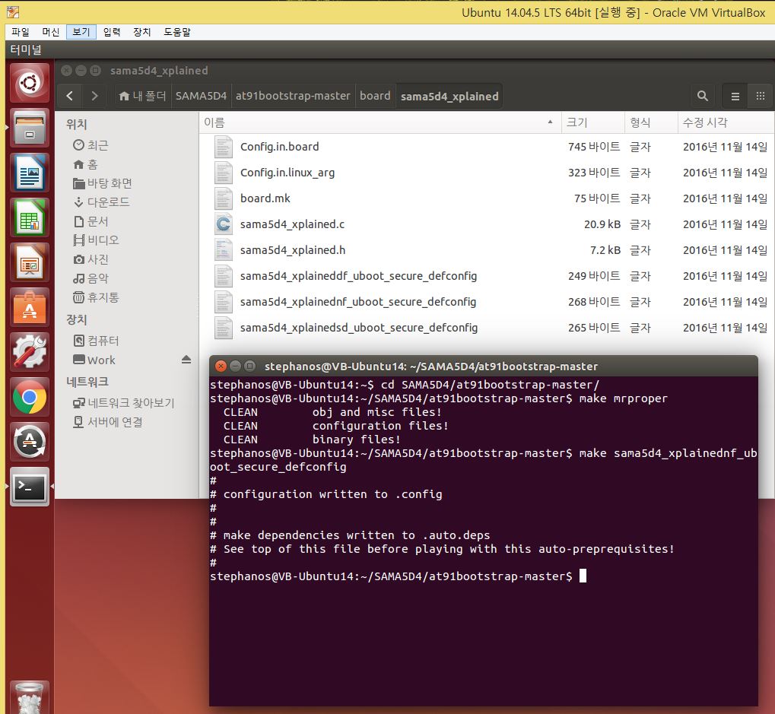Switch to grid view icon
775x714 pixels.
pyautogui.click(x=760, y=97)
